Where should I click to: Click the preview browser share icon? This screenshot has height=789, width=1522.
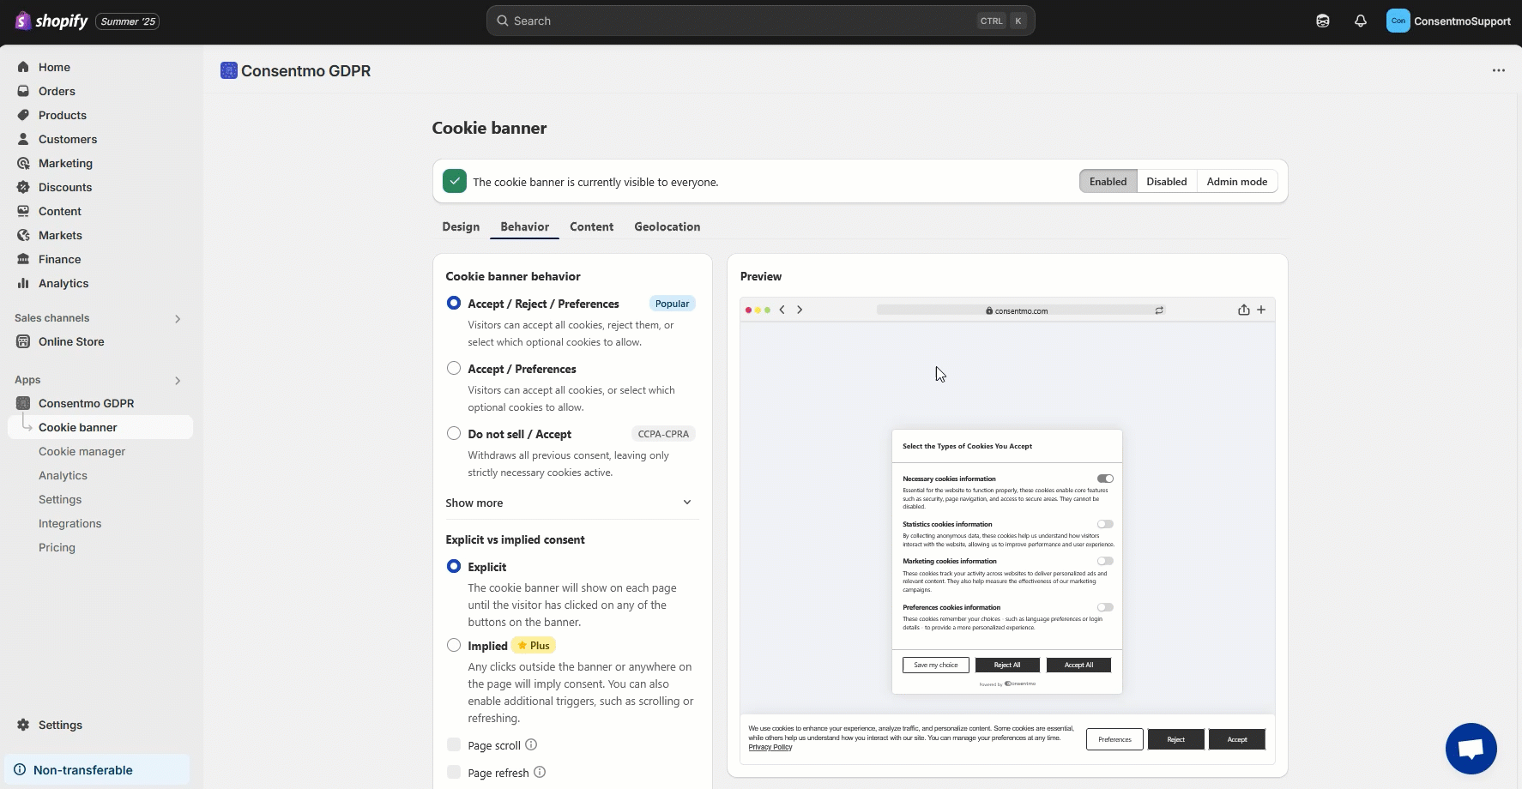pyautogui.click(x=1244, y=310)
